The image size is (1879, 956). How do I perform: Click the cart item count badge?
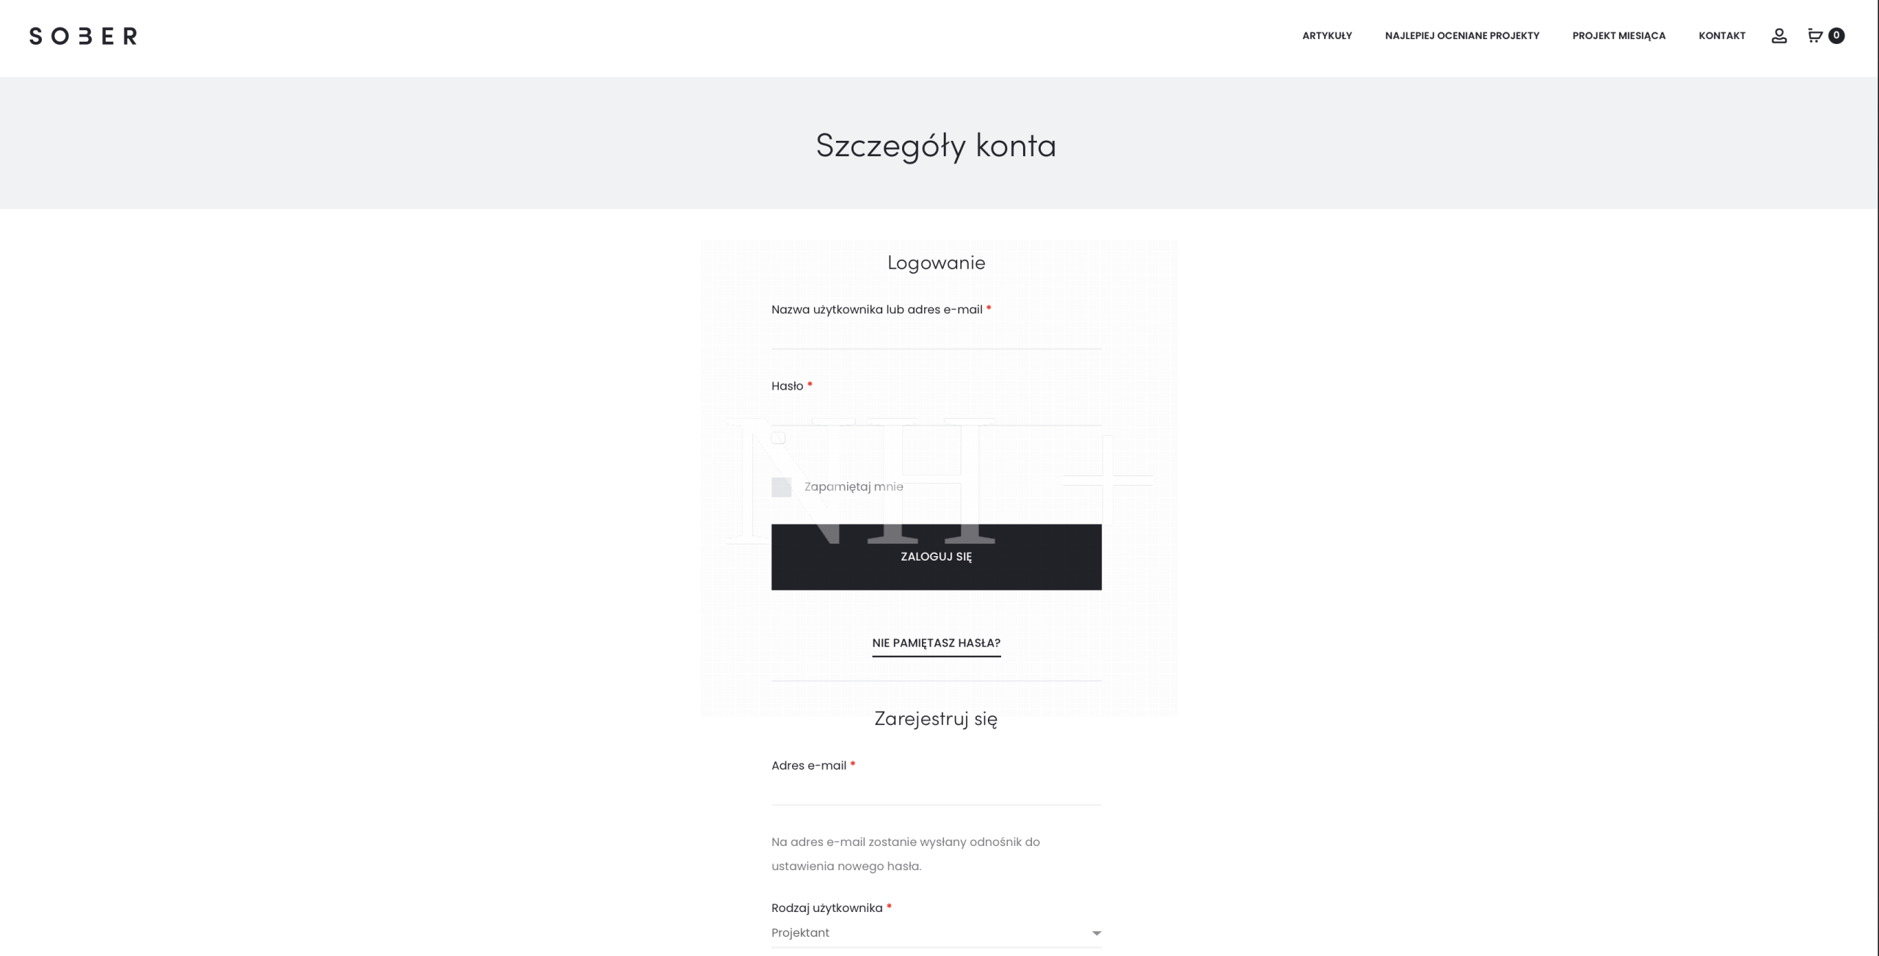pyautogui.click(x=1836, y=36)
